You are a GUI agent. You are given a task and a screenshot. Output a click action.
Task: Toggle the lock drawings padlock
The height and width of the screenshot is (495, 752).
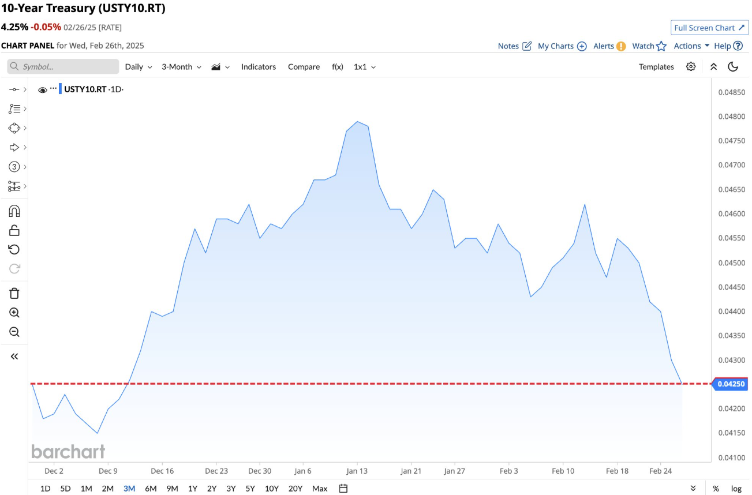[x=14, y=230]
